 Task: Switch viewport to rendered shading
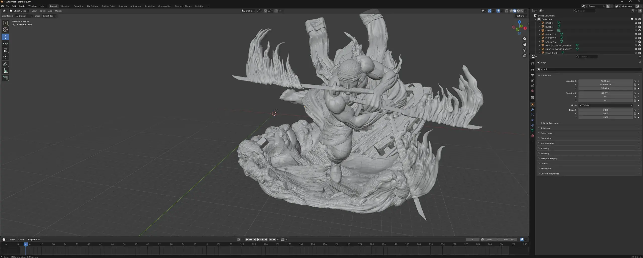522,11
